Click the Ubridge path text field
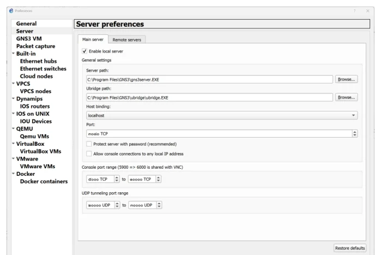The height and width of the screenshot is (255, 381). 209,98
